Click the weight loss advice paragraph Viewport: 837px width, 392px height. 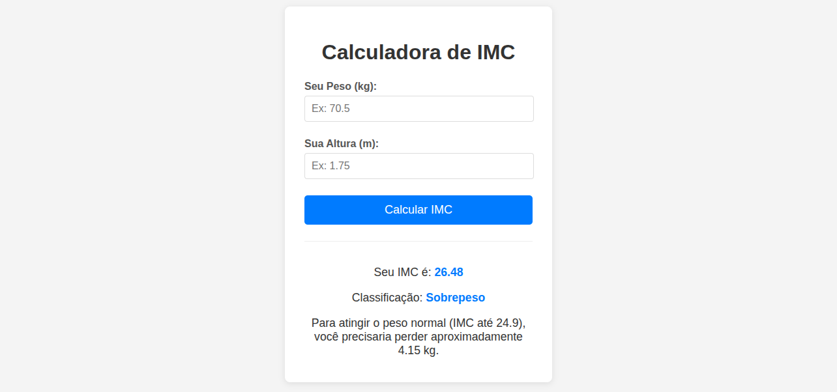418,337
